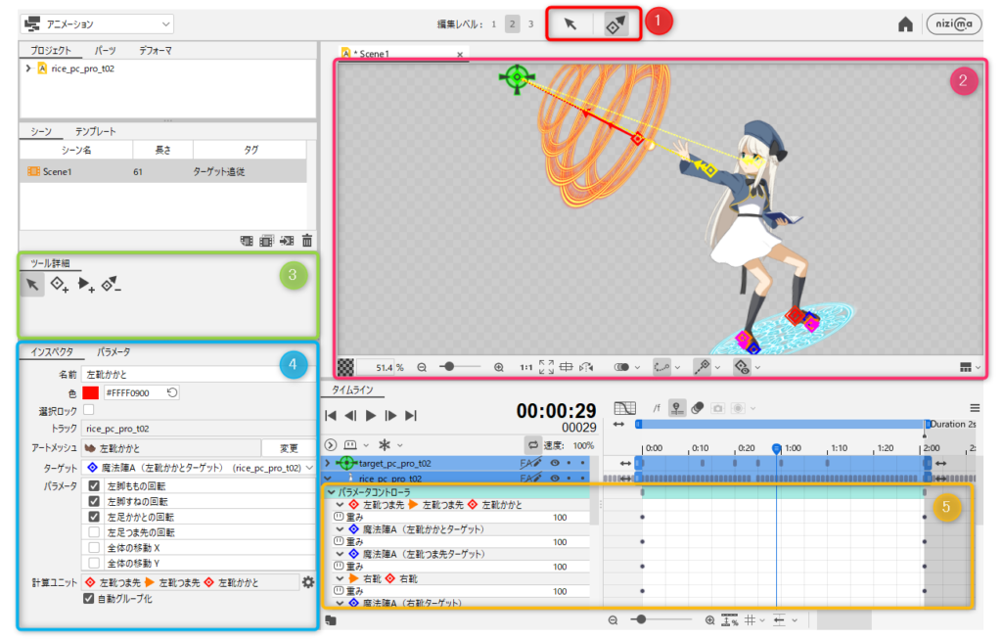The width and height of the screenshot is (1002, 640).
Task: Uncheck 左脚すねの回転 parameter
Action: pyautogui.click(x=94, y=501)
